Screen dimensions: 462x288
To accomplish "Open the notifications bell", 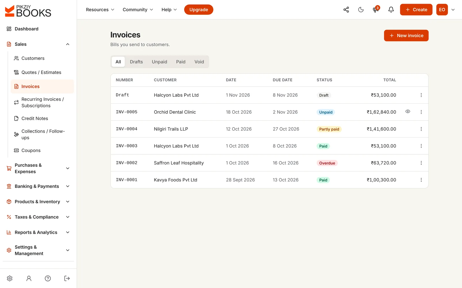I will [391, 10].
